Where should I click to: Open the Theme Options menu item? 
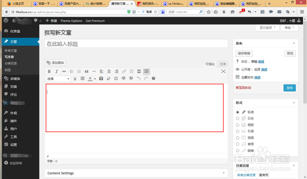pos(71,21)
